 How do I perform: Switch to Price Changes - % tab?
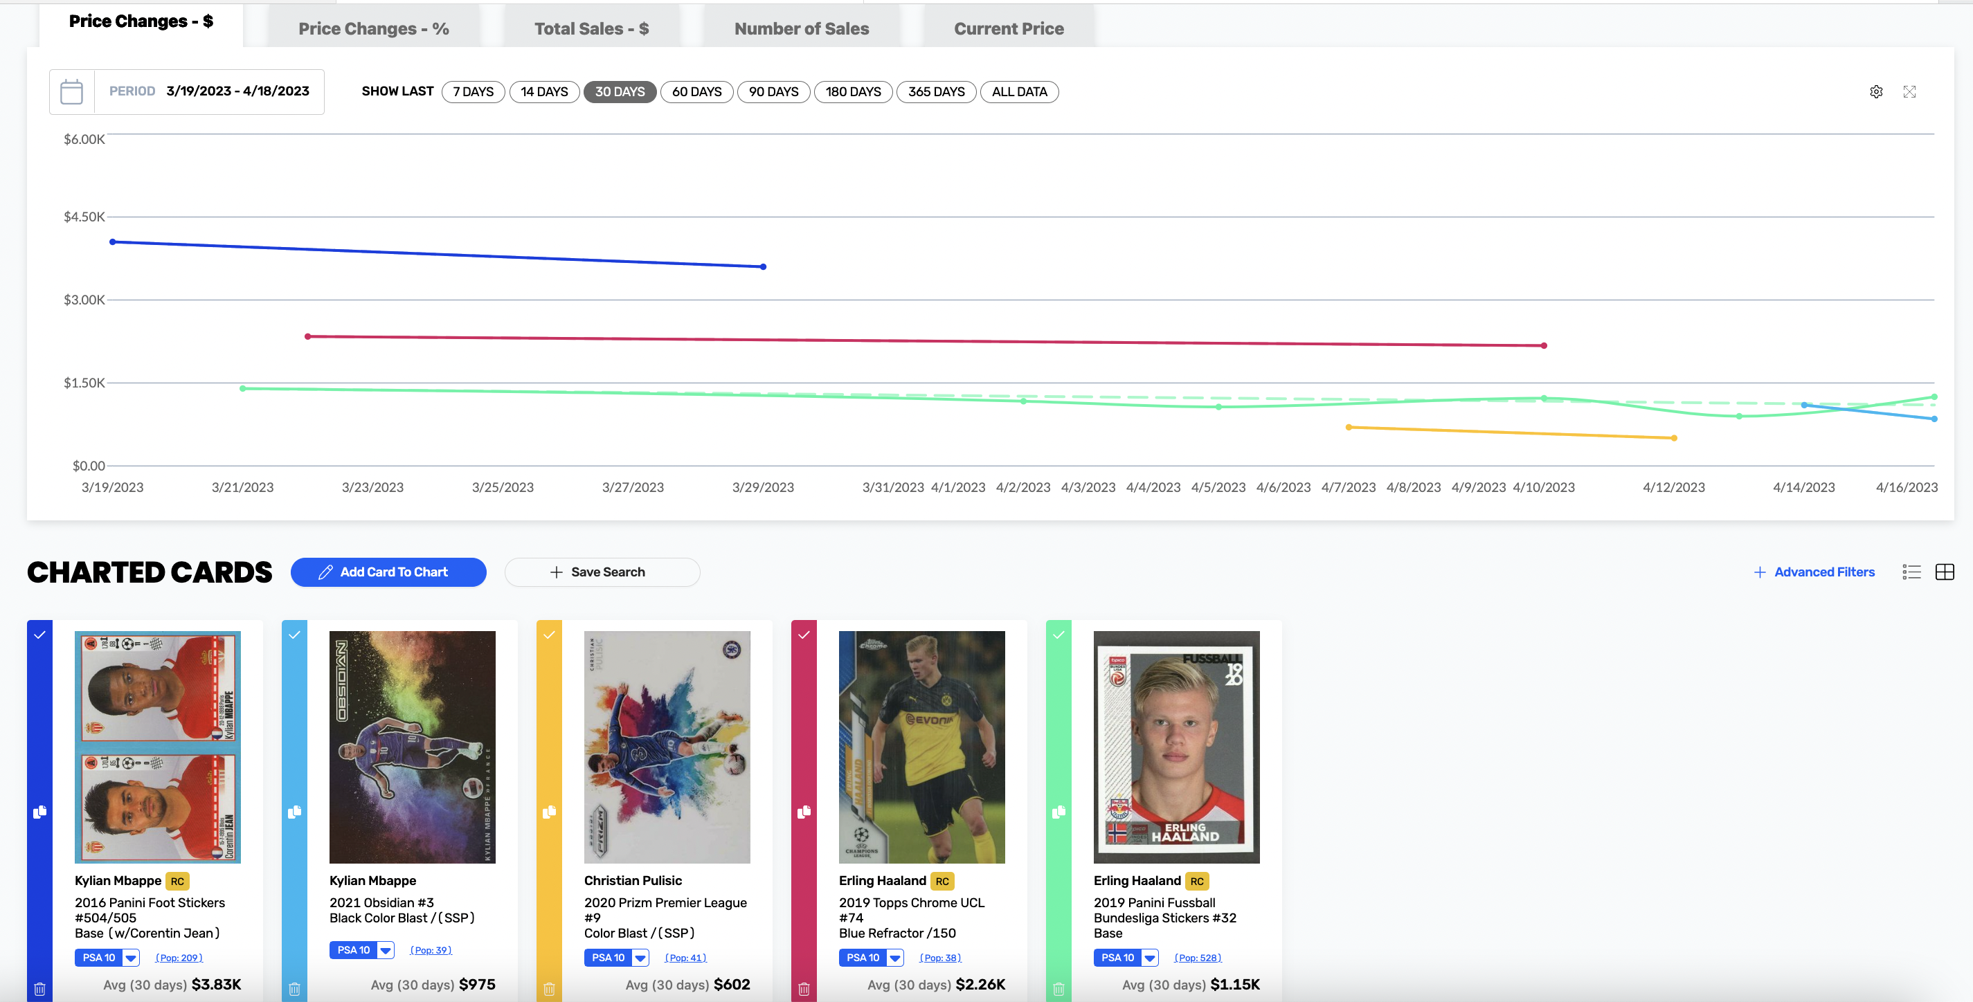(374, 29)
